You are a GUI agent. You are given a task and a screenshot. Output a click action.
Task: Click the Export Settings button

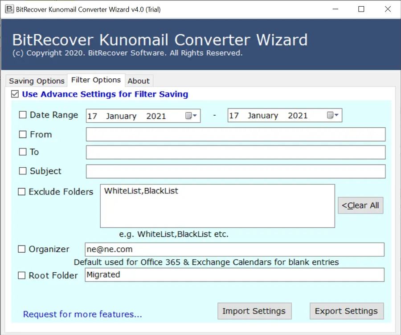pos(347,311)
